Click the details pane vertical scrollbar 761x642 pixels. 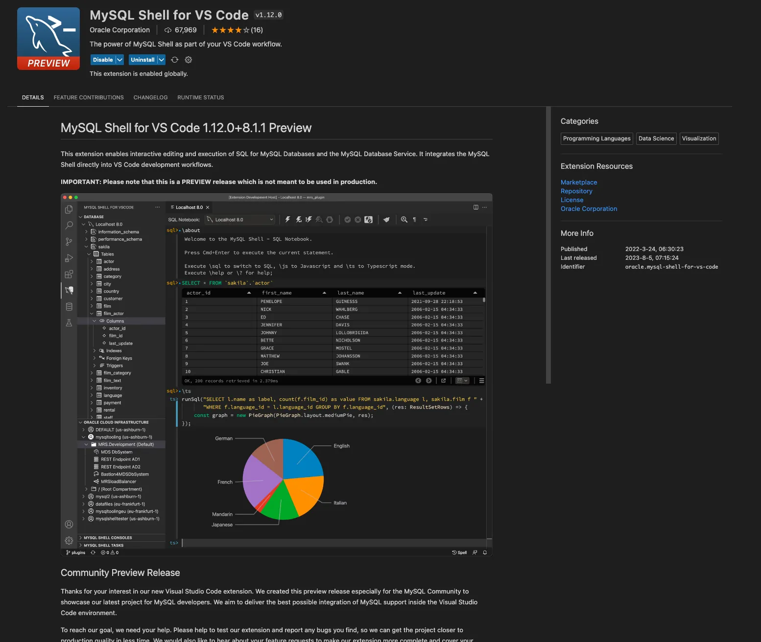[548, 245]
